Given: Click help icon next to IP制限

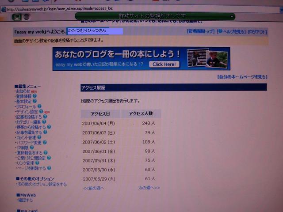Looking at the screenshot, I should pyautogui.click(x=31, y=148).
